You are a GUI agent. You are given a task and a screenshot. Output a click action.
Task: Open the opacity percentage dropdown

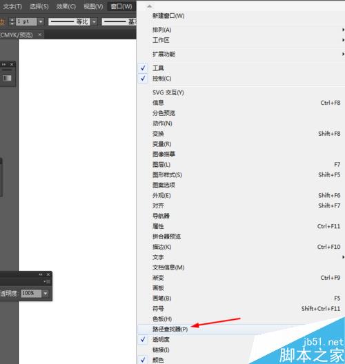pos(46,294)
